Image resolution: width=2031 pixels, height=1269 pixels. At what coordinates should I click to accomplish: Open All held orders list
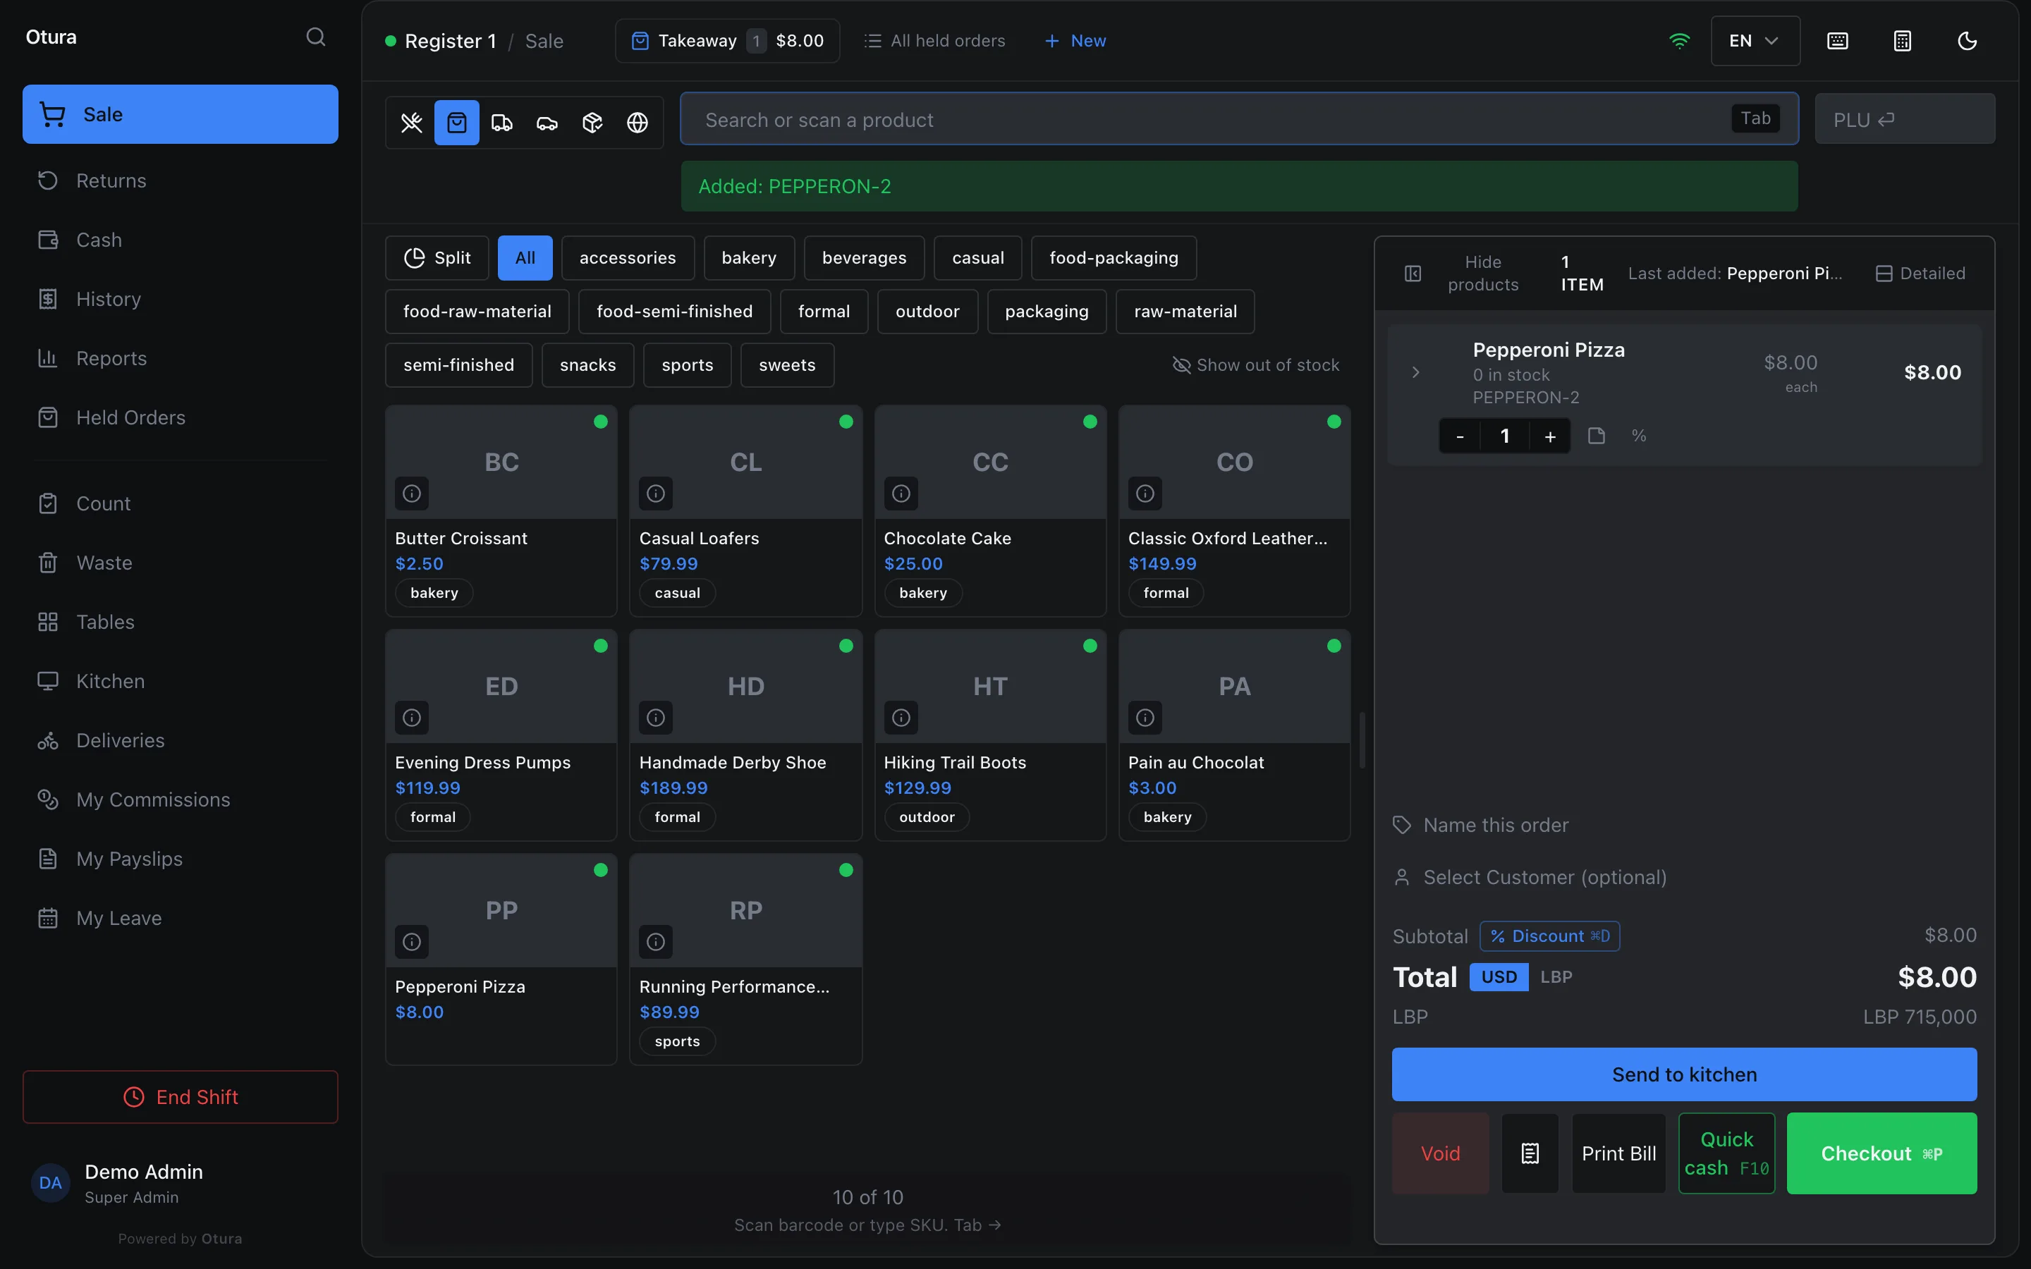click(934, 40)
